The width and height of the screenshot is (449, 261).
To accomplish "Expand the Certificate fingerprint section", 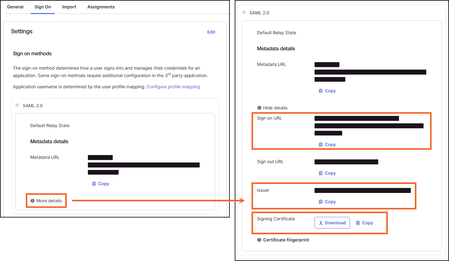I will (283, 240).
